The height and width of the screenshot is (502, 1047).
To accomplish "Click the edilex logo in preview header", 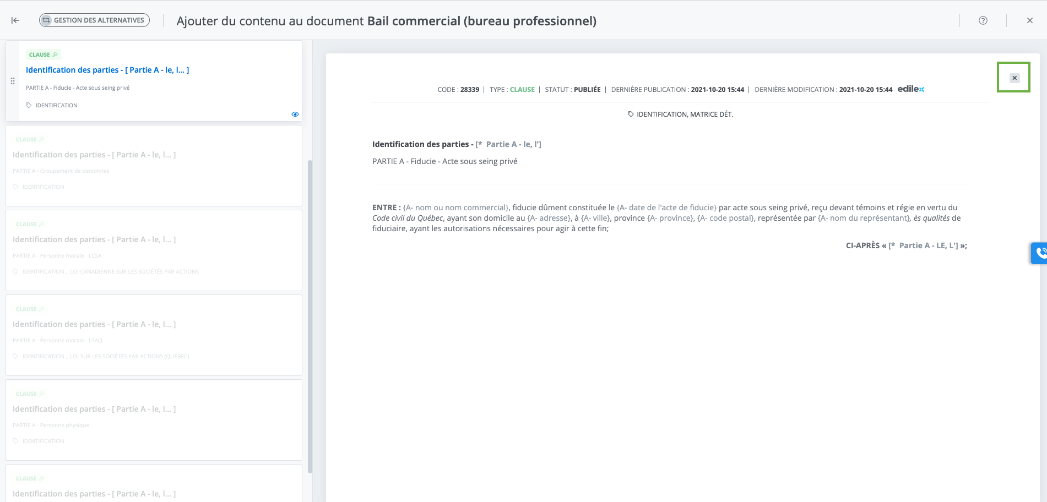I will [x=910, y=89].
